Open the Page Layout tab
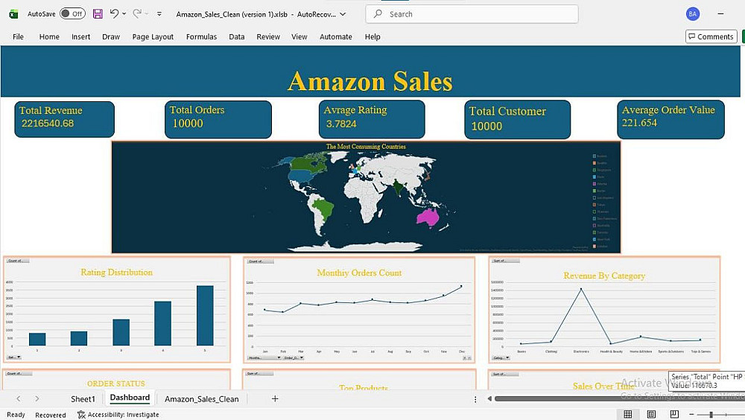Viewport: 745px width, 420px height. click(x=153, y=36)
